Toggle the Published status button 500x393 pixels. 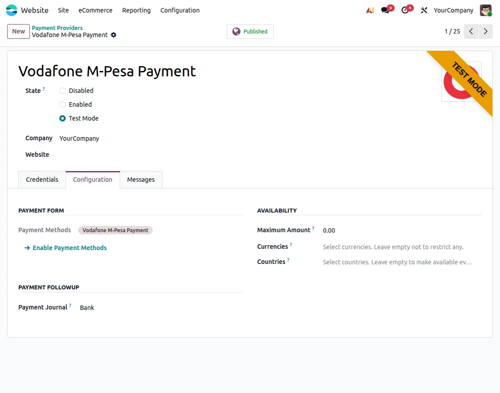point(250,32)
